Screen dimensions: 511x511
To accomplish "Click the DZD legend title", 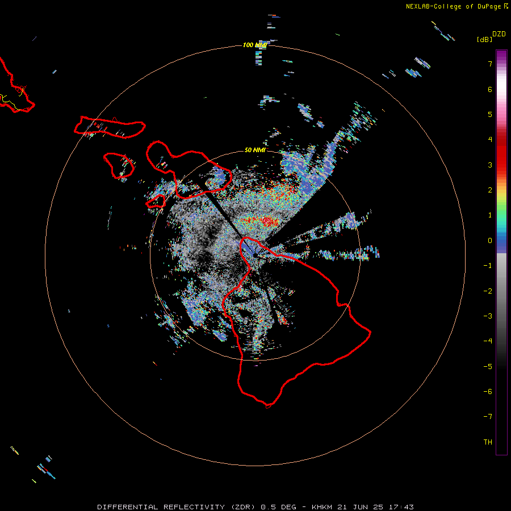I will point(499,34).
